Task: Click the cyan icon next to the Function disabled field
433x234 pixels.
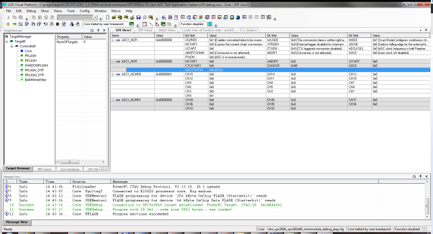Action: (x=210, y=24)
